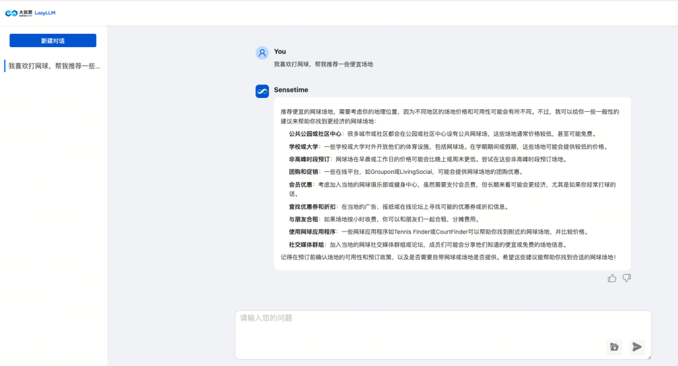Click the bold text 会员优惠
Screen dimensions: 678x366
point(301,185)
